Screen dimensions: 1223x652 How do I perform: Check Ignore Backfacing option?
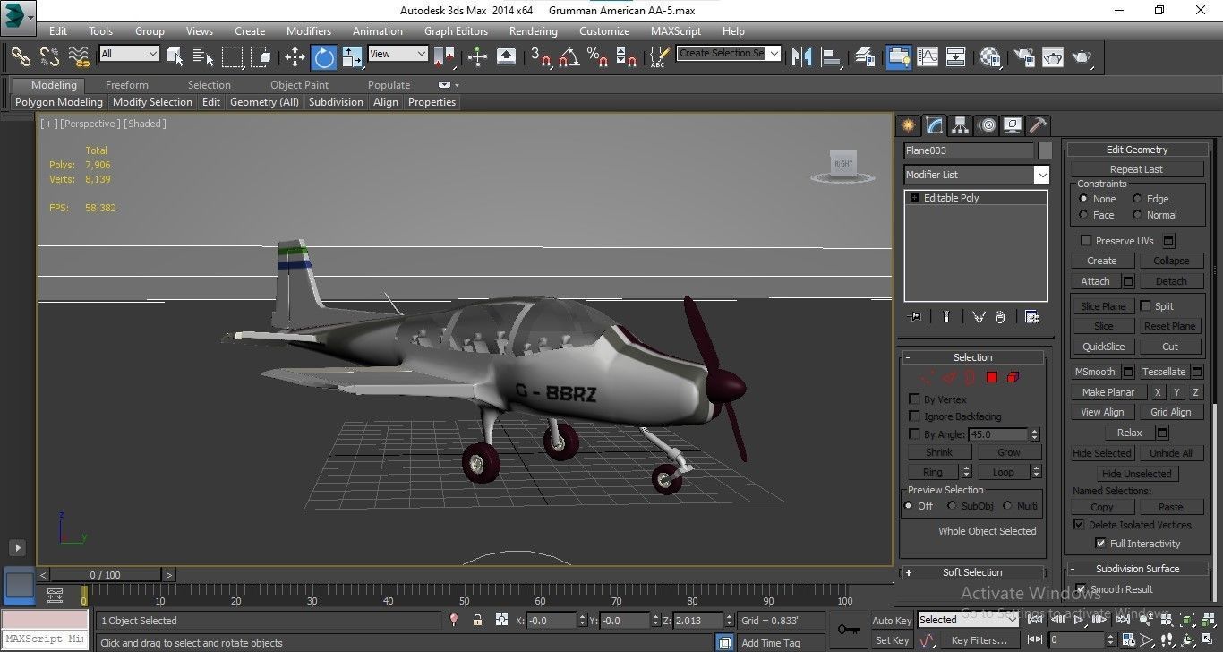coord(914,416)
